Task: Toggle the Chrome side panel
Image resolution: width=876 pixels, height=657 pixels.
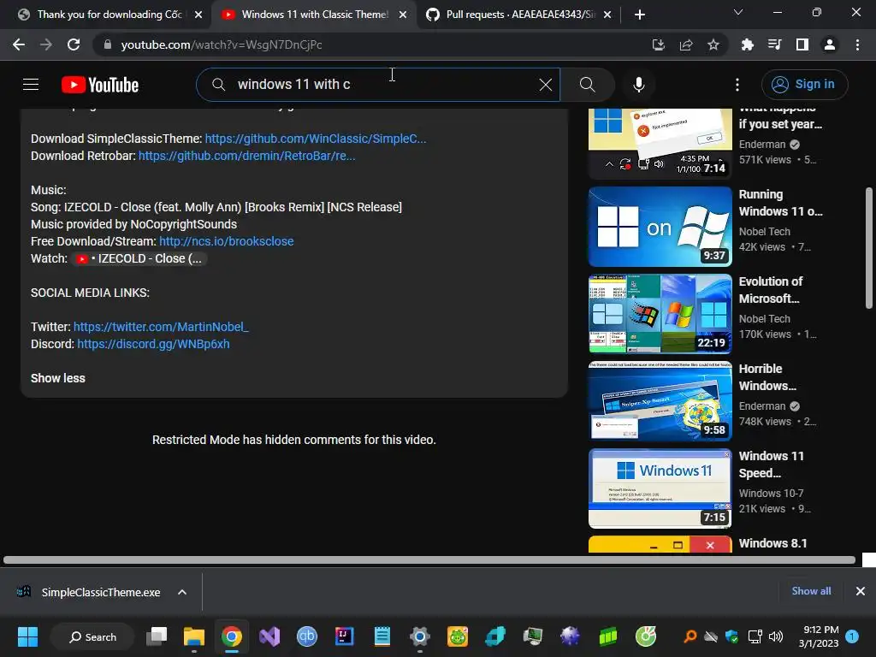Action: 802,44
